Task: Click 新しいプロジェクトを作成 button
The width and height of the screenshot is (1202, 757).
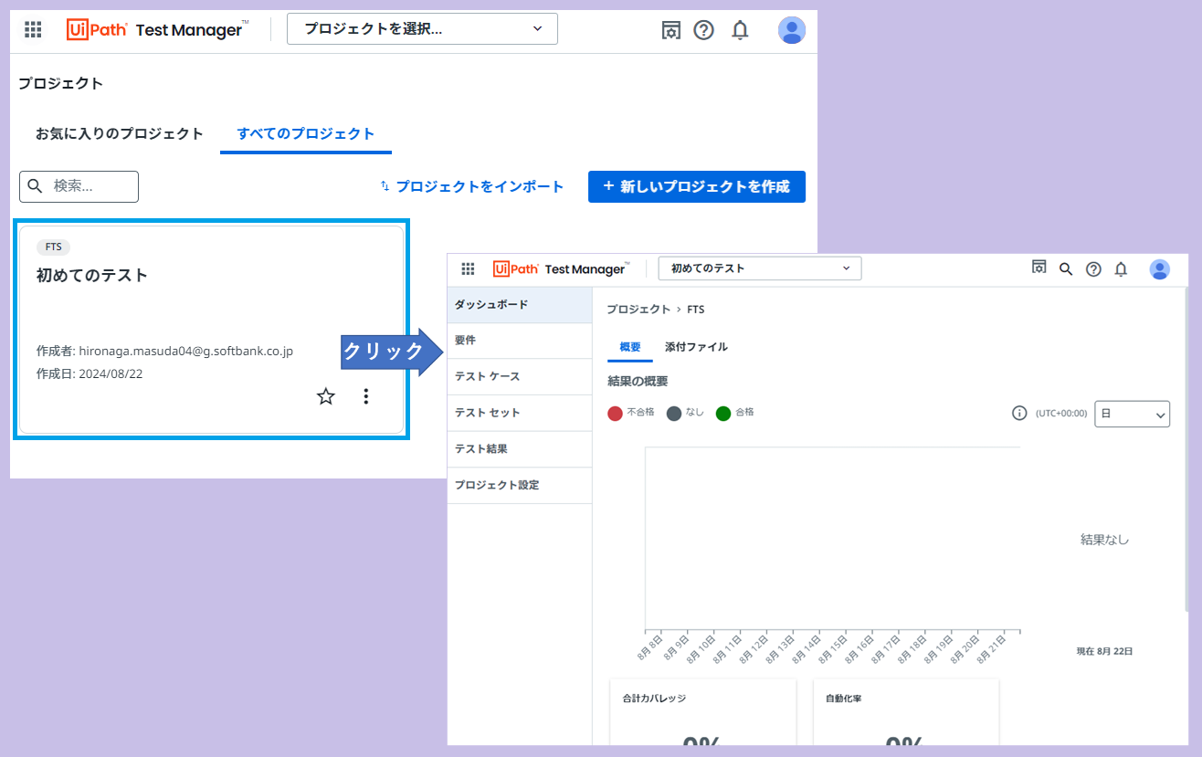Action: [x=697, y=186]
